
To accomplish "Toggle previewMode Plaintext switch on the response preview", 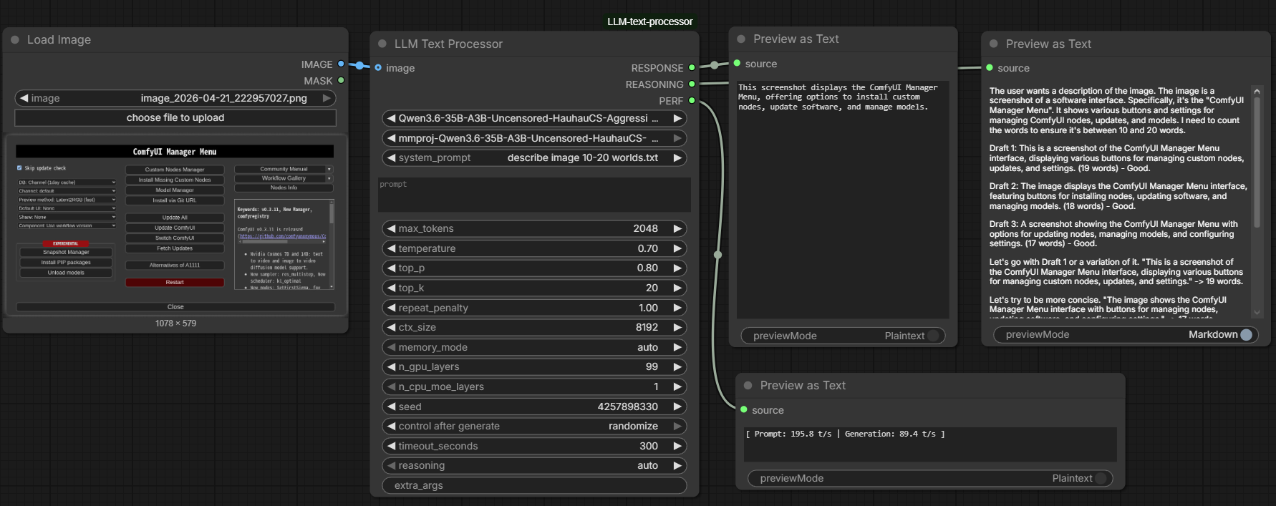I will pos(933,336).
